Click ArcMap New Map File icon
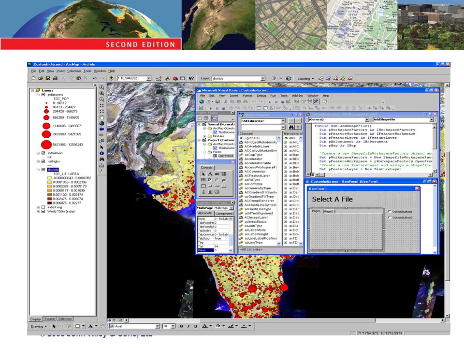The width and height of the screenshot is (464, 348). [x=33, y=78]
